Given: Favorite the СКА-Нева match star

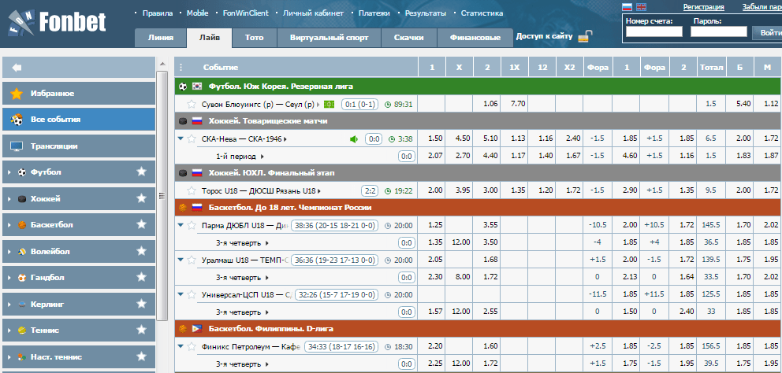Looking at the screenshot, I should click(x=191, y=139).
